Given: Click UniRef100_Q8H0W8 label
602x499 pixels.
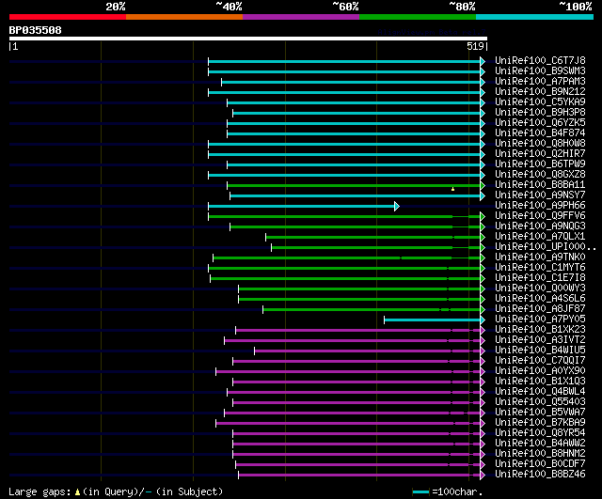Looking at the screenshot, I should [540, 144].
